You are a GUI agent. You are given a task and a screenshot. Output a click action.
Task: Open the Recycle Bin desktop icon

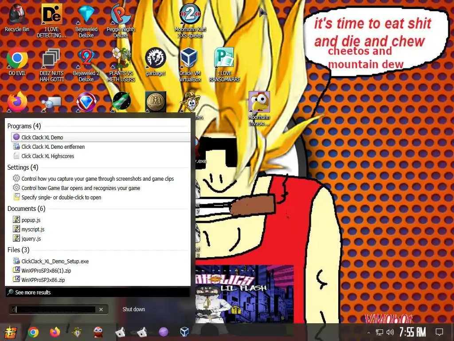tap(17, 18)
